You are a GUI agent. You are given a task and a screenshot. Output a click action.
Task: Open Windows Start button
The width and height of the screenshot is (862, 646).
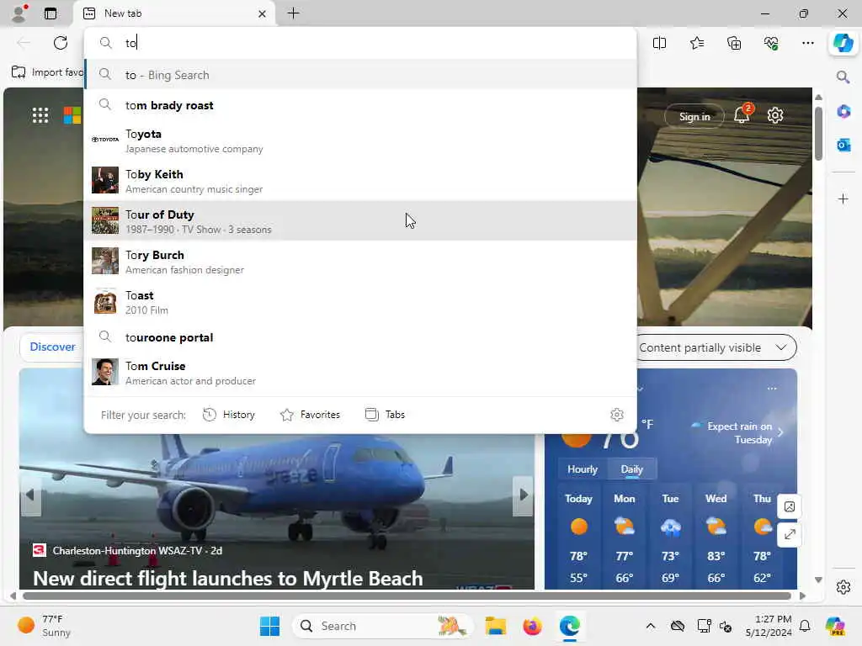click(269, 626)
